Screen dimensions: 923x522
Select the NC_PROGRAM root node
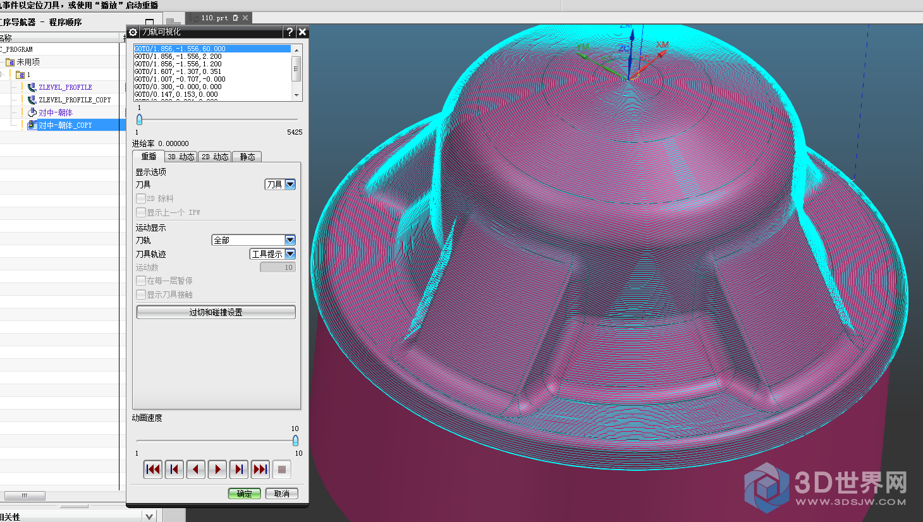(16, 49)
